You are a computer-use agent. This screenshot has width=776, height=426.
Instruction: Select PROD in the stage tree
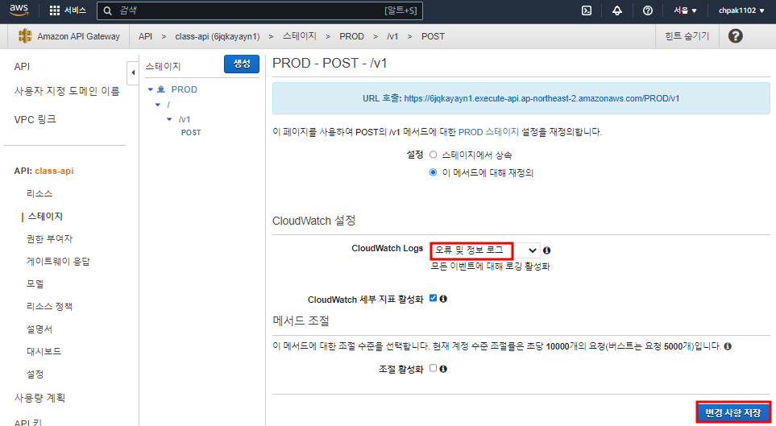(184, 89)
